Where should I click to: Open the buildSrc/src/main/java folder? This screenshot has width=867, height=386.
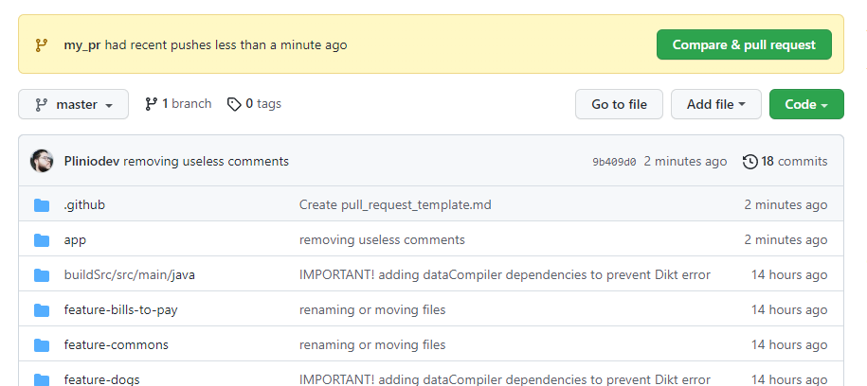[x=130, y=274]
